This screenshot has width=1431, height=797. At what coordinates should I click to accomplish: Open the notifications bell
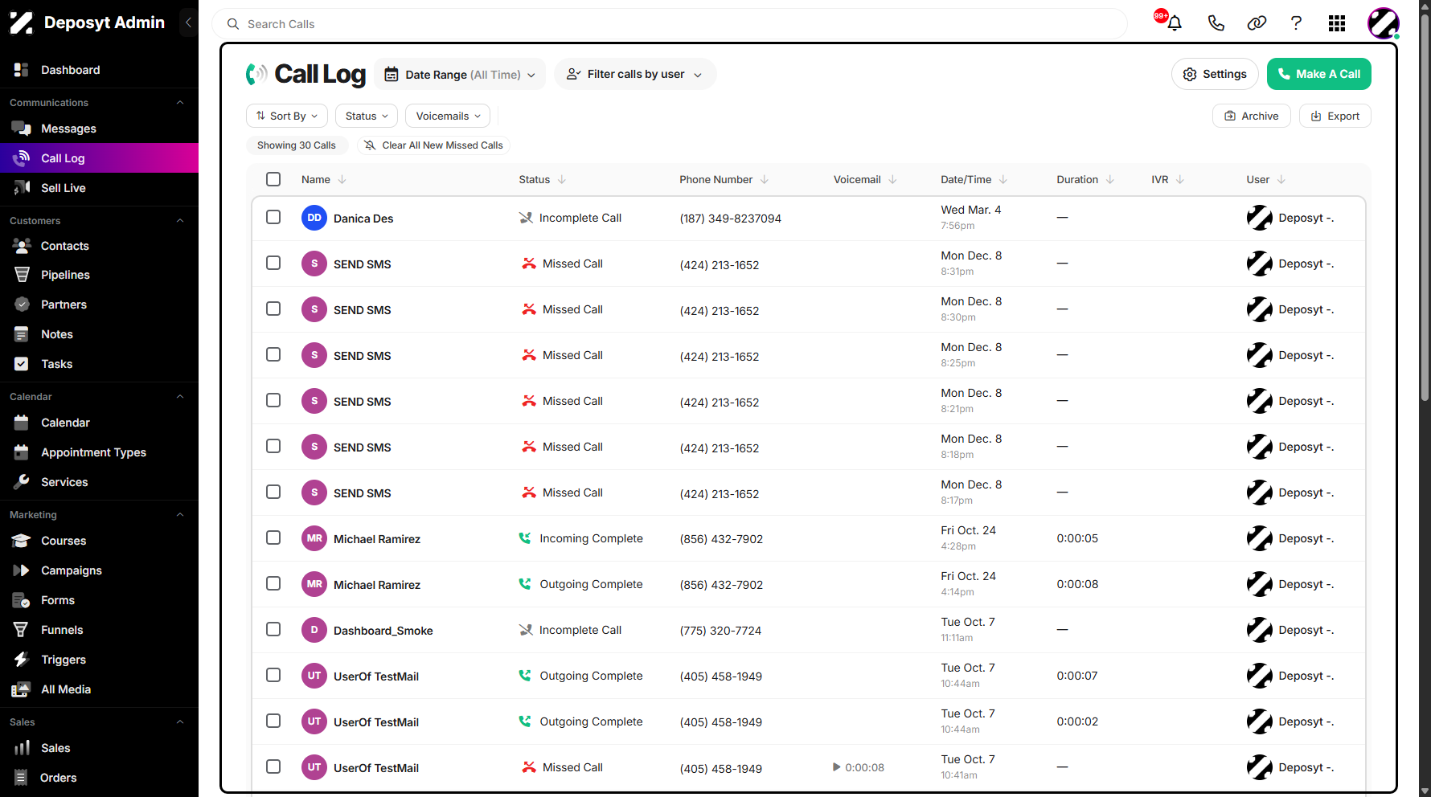pos(1175,23)
